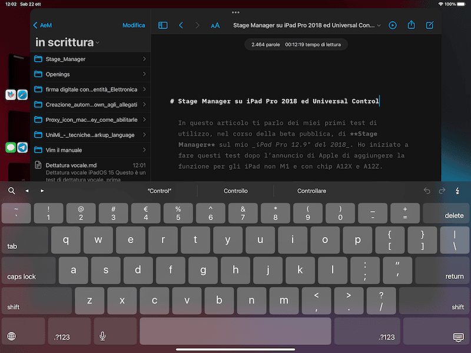Tap the tab key
The width and height of the screenshot is (471, 353).
[x=25, y=240]
